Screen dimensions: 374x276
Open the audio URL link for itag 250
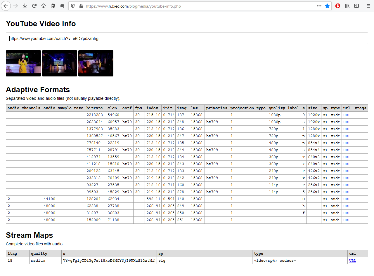pyautogui.click(x=347, y=213)
